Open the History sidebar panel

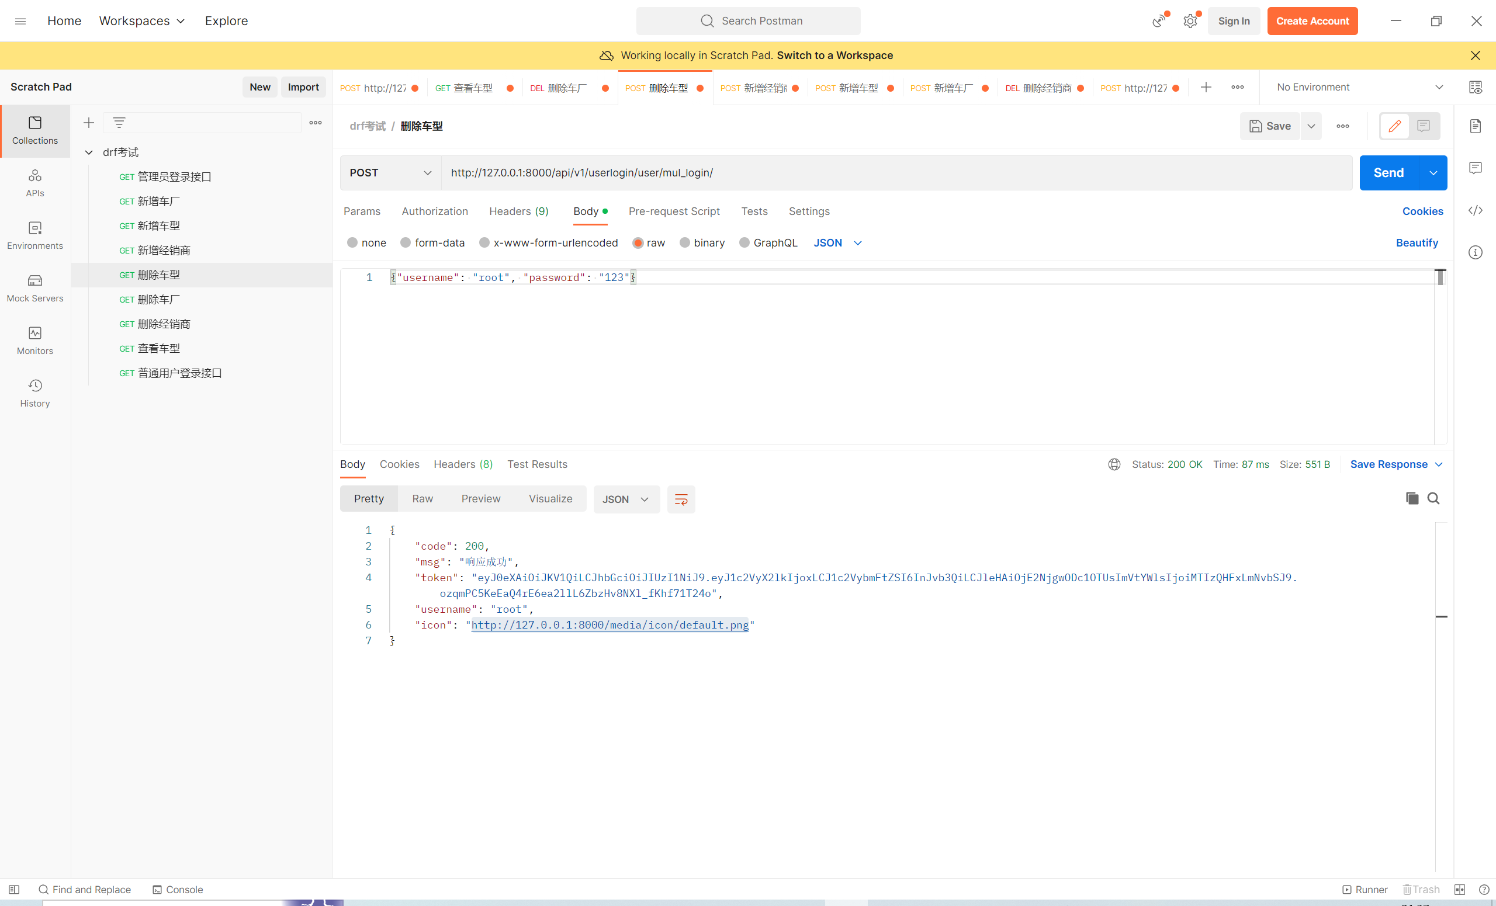click(34, 393)
